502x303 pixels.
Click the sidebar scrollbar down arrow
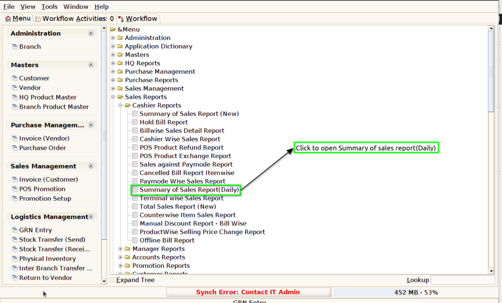click(x=104, y=281)
